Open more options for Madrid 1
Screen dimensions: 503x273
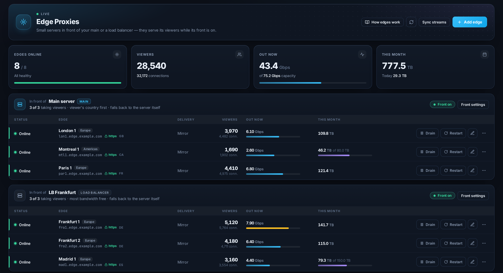[484, 262]
